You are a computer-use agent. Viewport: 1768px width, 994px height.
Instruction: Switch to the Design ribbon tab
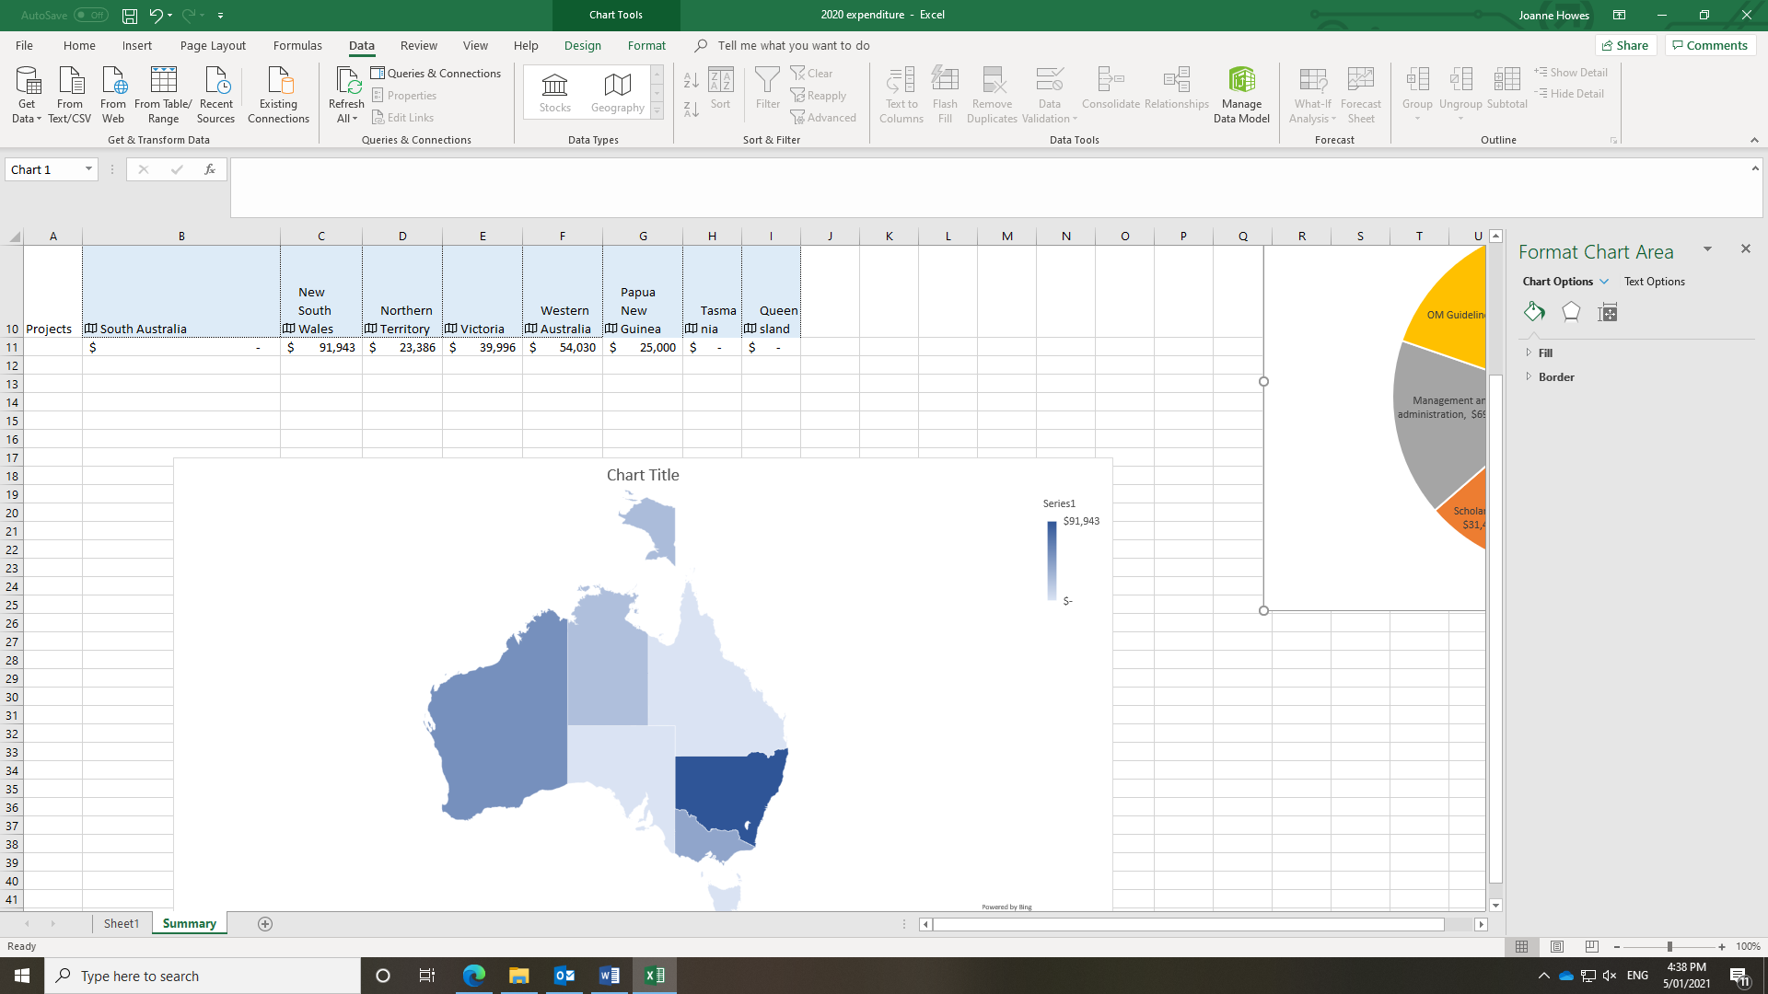pyautogui.click(x=583, y=45)
